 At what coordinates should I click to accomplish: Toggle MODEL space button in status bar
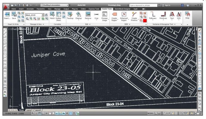pos(151,113)
